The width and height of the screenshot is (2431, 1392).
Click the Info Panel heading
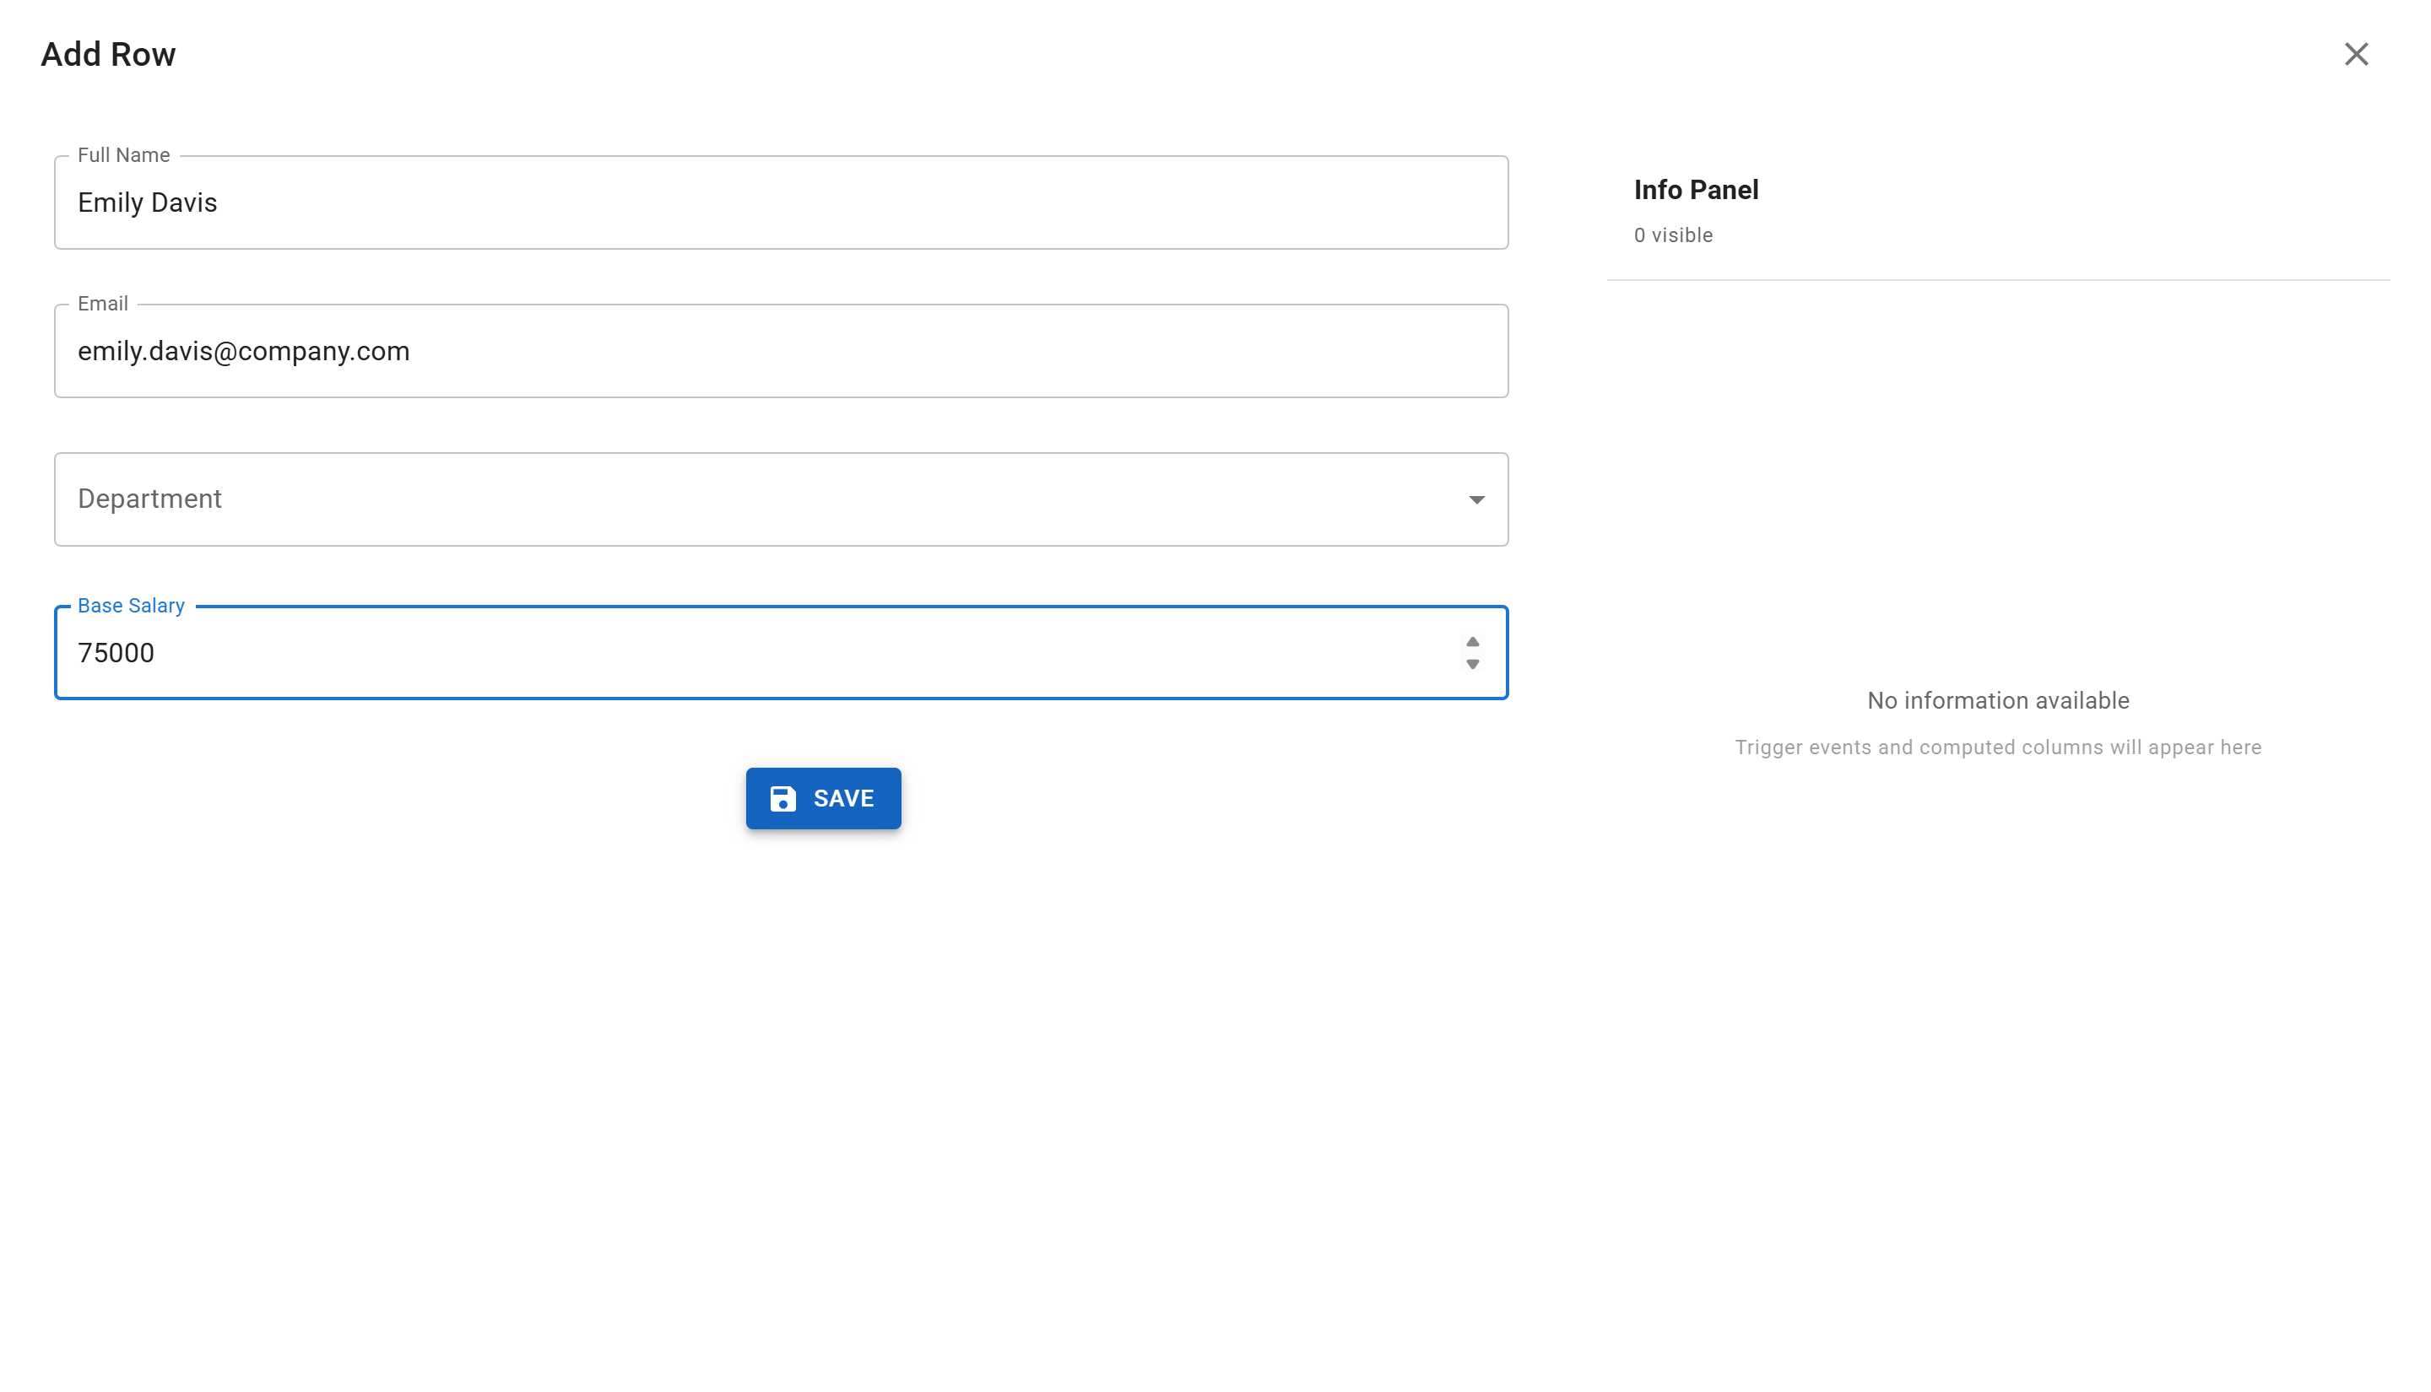coord(1696,189)
